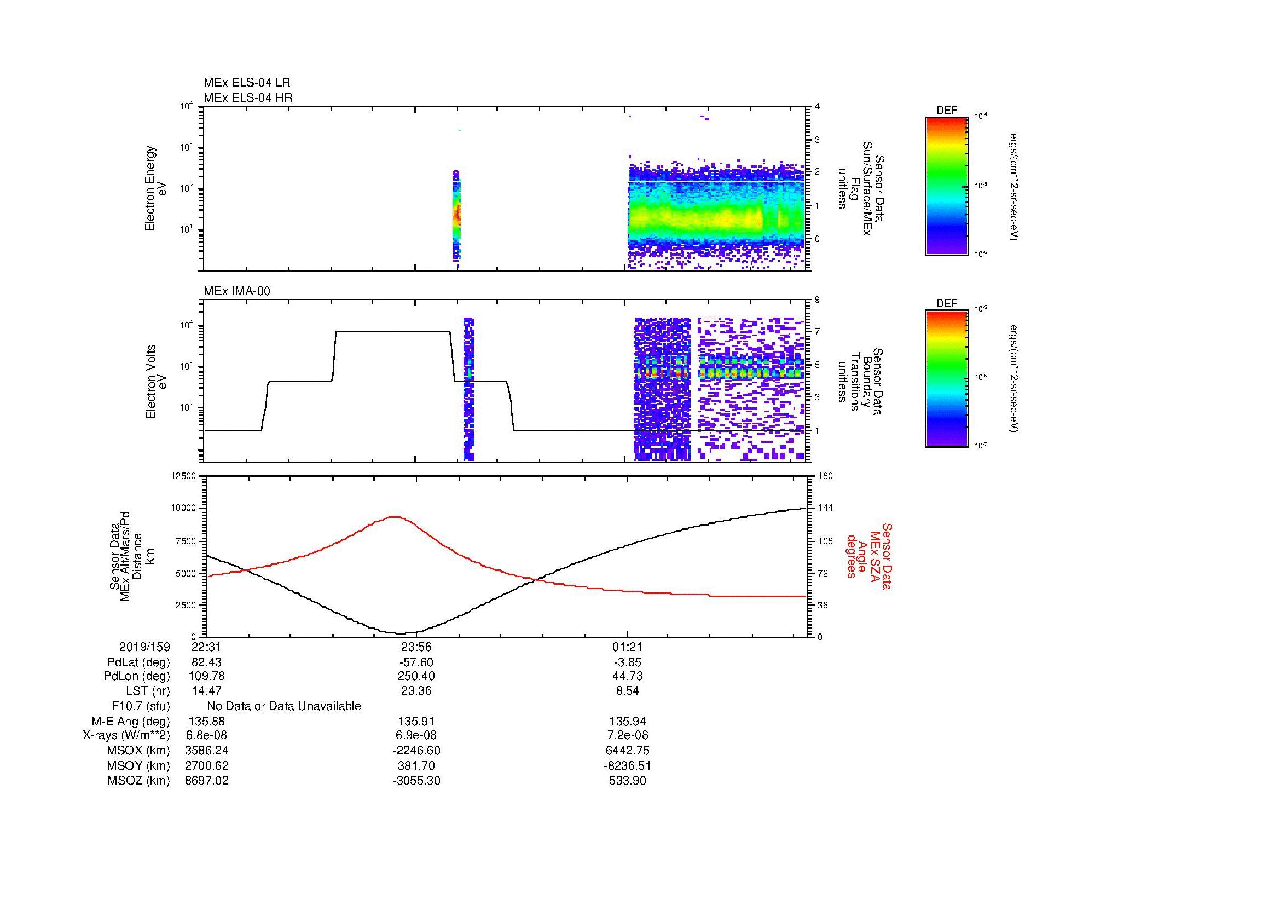Click the MSOX value '-2246.60'

pyautogui.click(x=416, y=751)
